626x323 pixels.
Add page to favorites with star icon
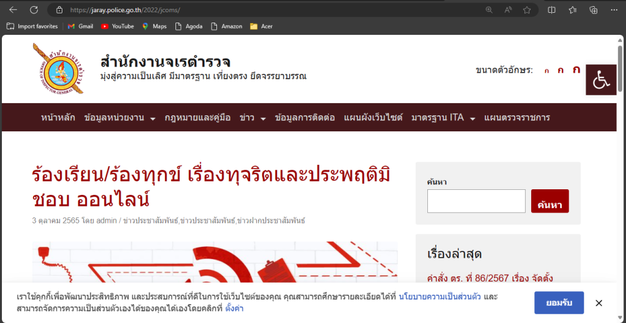click(x=526, y=10)
